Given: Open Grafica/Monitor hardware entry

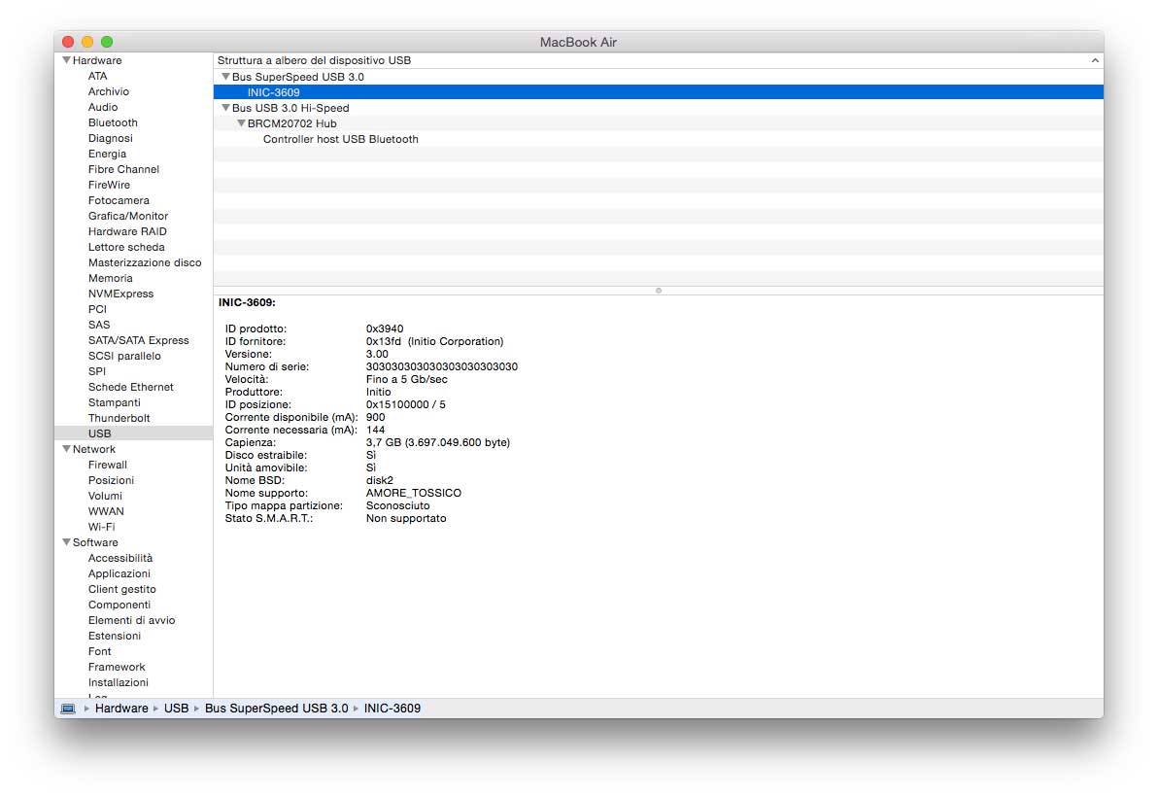Looking at the screenshot, I should tap(127, 216).
